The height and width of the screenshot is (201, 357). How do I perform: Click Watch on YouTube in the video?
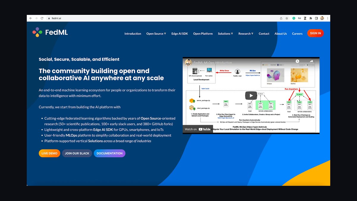pyautogui.click(x=198, y=129)
